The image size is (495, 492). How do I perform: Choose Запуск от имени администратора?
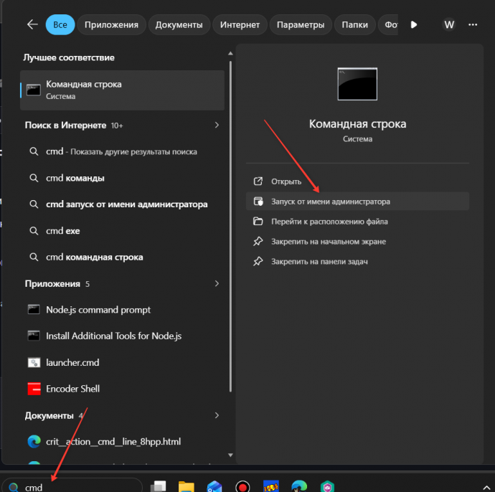click(357, 202)
